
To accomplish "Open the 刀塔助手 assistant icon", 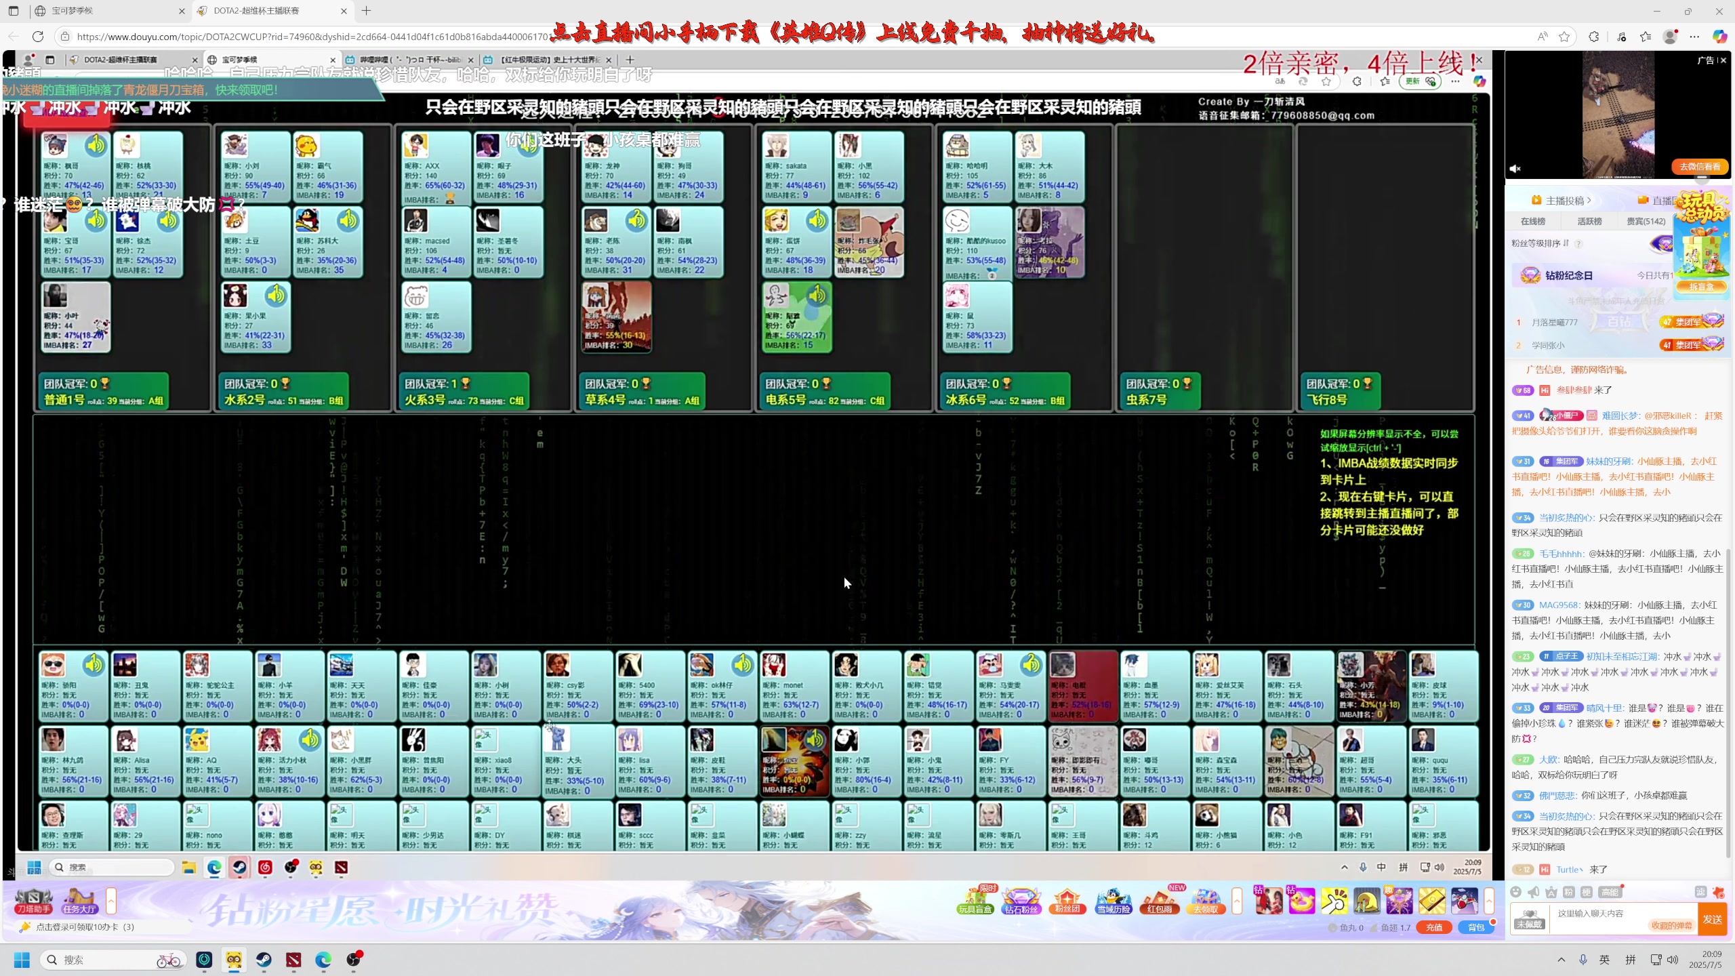I will 33,901.
